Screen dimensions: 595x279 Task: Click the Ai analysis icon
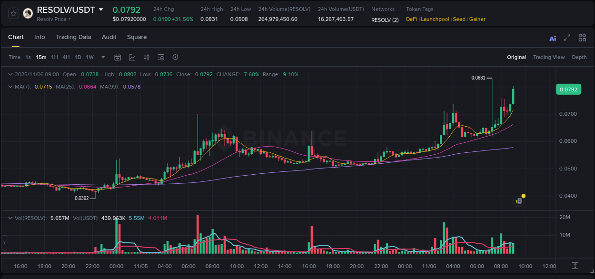point(552,38)
